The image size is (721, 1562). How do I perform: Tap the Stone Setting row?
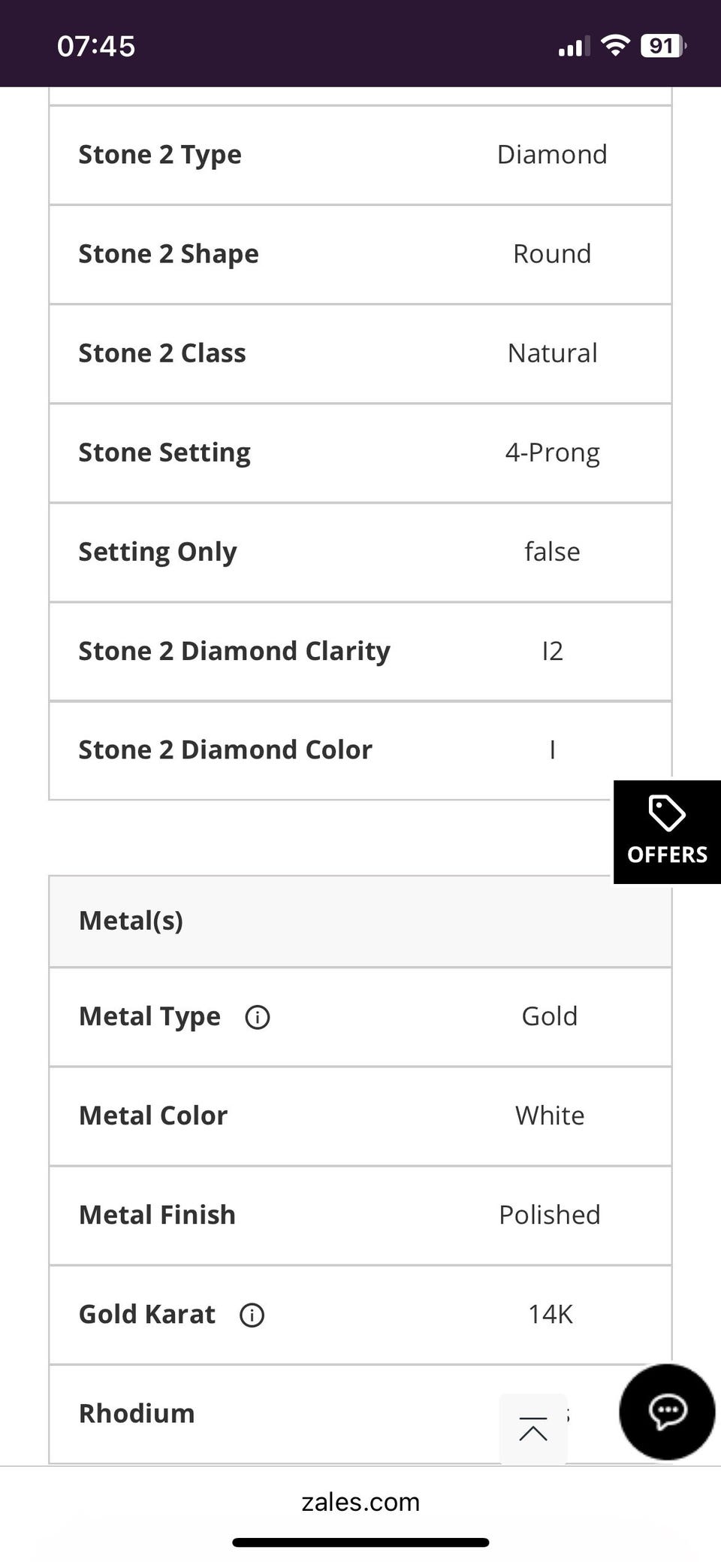(360, 453)
